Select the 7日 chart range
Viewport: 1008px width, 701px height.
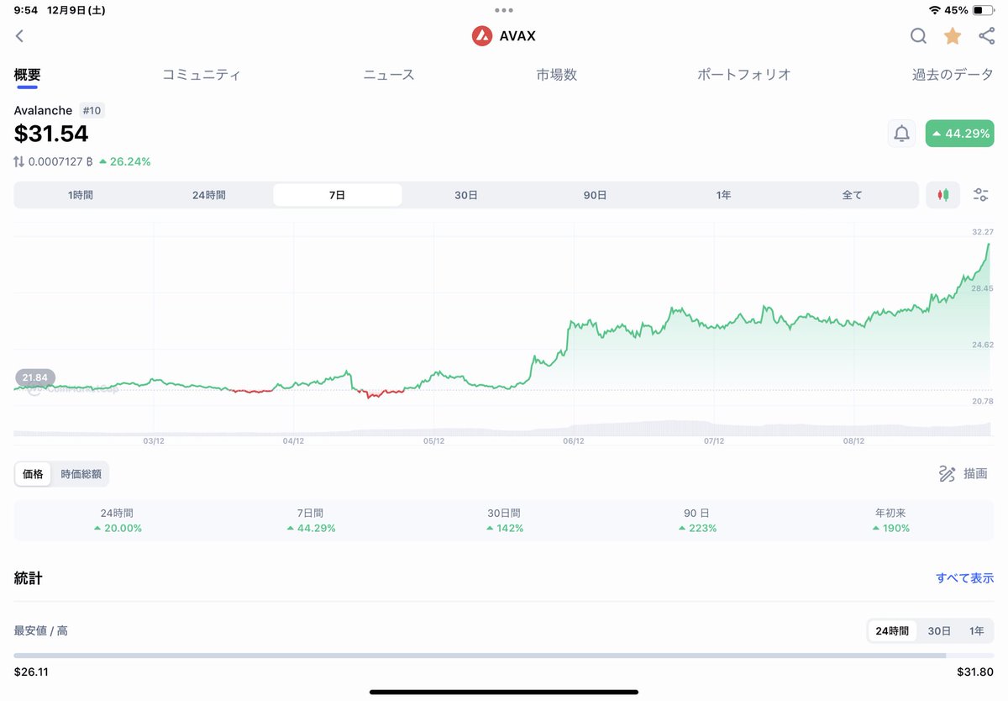(338, 195)
